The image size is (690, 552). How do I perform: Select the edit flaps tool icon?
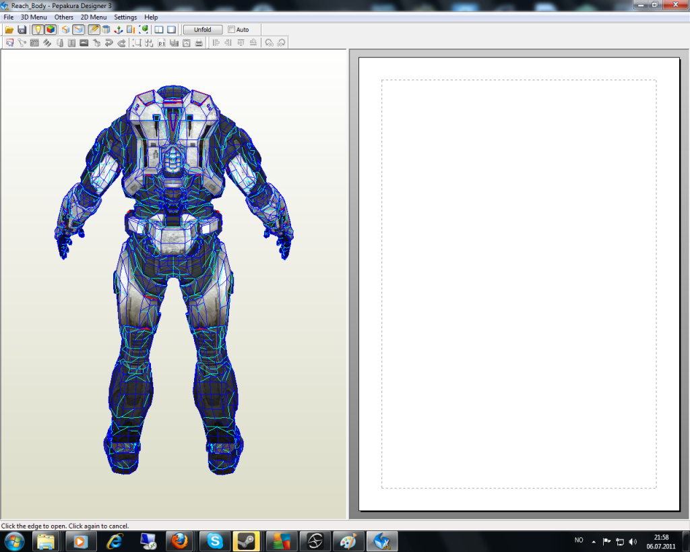(x=34, y=42)
